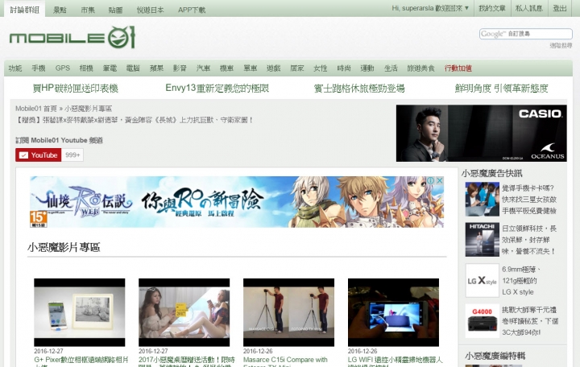
Task: Close the RO banner ad with X icon
Action: (x=440, y=180)
